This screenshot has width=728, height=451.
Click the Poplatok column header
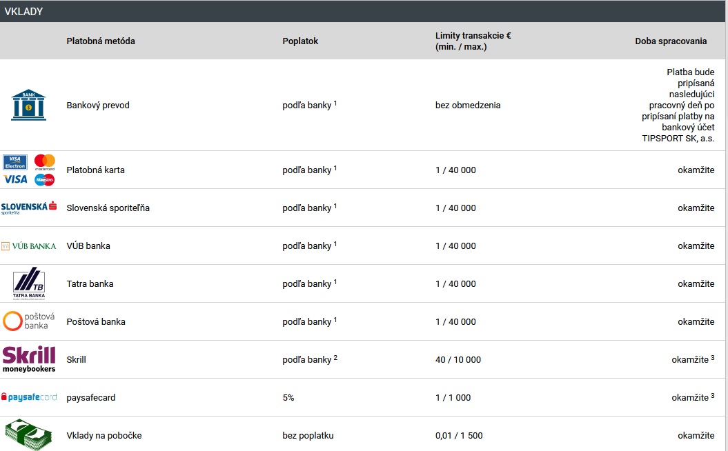coord(300,41)
